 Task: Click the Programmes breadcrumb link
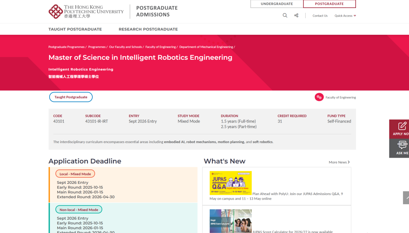click(x=97, y=47)
